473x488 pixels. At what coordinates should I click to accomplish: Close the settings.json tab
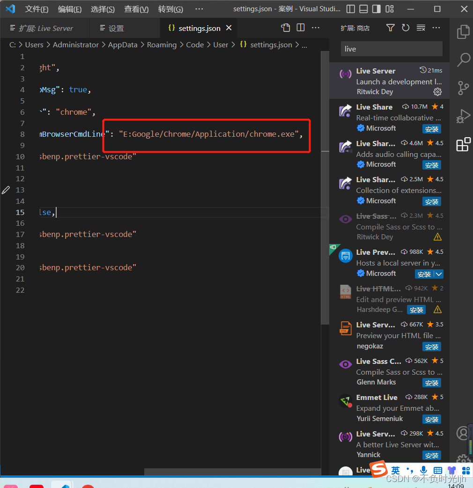[229, 28]
